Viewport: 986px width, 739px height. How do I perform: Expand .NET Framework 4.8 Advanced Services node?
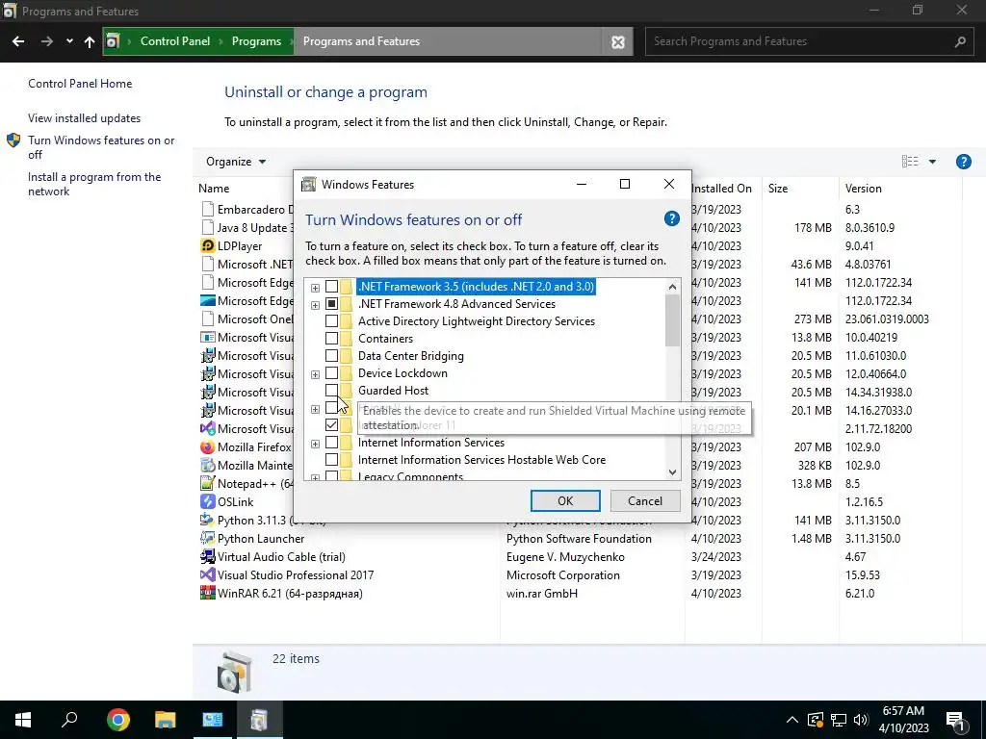point(315,305)
